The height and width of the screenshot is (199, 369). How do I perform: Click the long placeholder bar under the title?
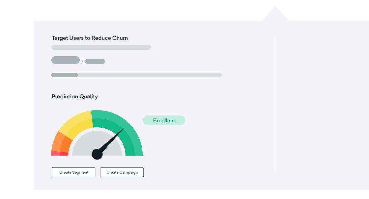[x=101, y=47]
